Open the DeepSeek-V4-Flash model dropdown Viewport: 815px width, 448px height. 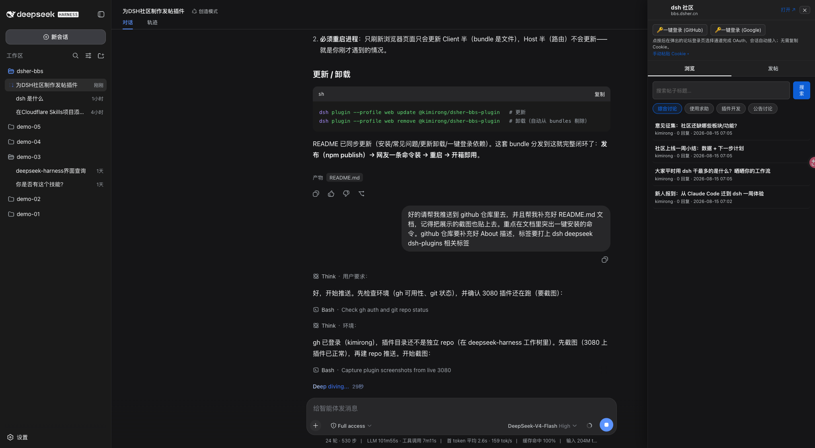tap(542, 426)
